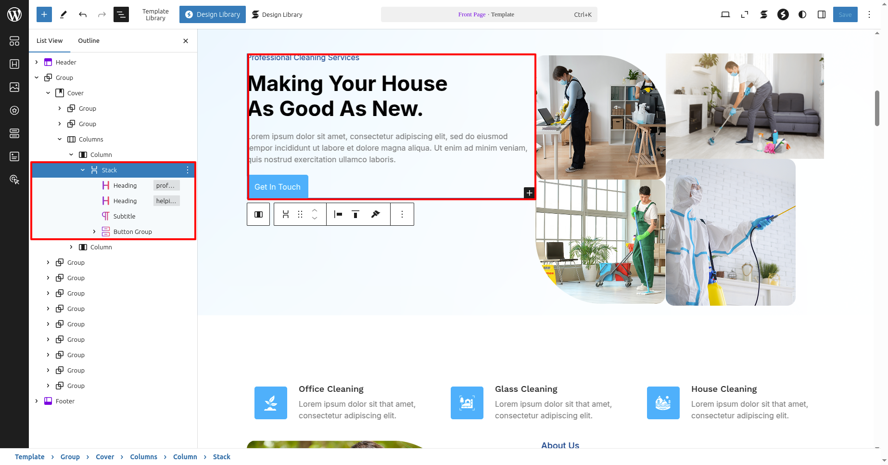Click the Cover breadcrumb
Image resolution: width=888 pixels, height=465 pixels.
[x=105, y=457]
